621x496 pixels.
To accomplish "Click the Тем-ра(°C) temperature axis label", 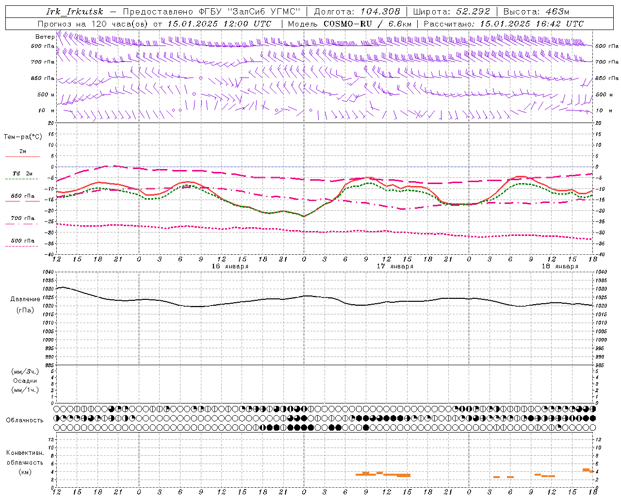I will (23, 137).
